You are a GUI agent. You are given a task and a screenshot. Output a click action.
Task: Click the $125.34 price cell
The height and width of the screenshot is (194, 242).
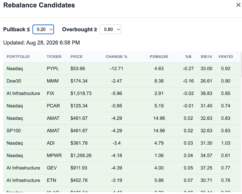pos(79,106)
